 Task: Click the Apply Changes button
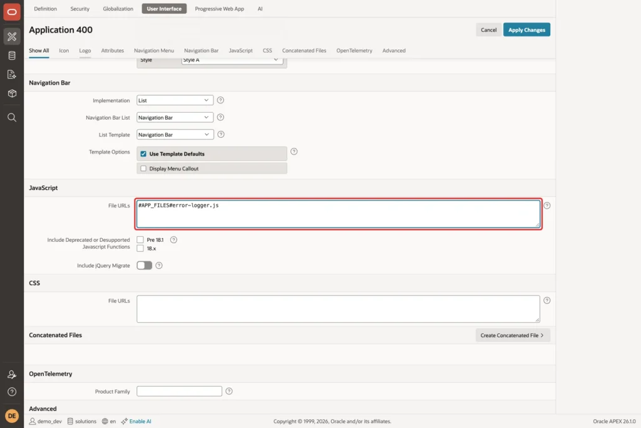pyautogui.click(x=526, y=30)
